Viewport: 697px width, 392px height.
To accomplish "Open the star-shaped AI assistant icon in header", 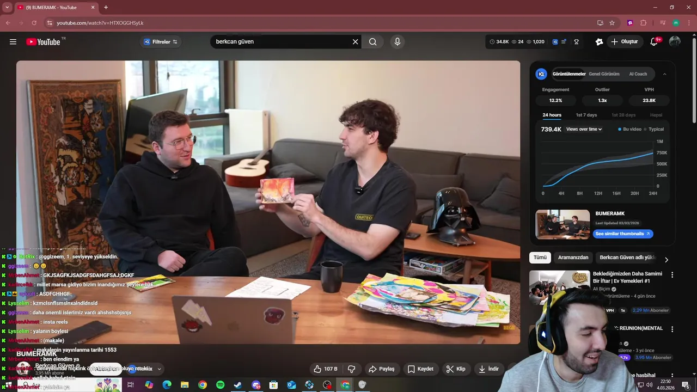I will tap(599, 41).
